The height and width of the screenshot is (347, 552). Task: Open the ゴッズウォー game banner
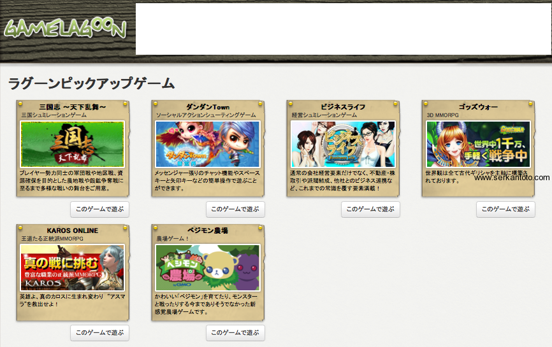(478, 144)
